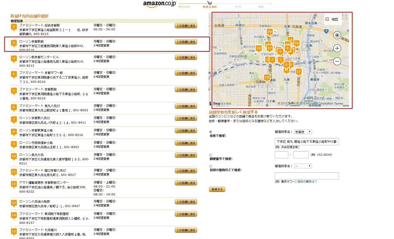Select the 郵便番号で検索 radio button
This screenshot has width=394, height=239.
[x=210, y=155]
